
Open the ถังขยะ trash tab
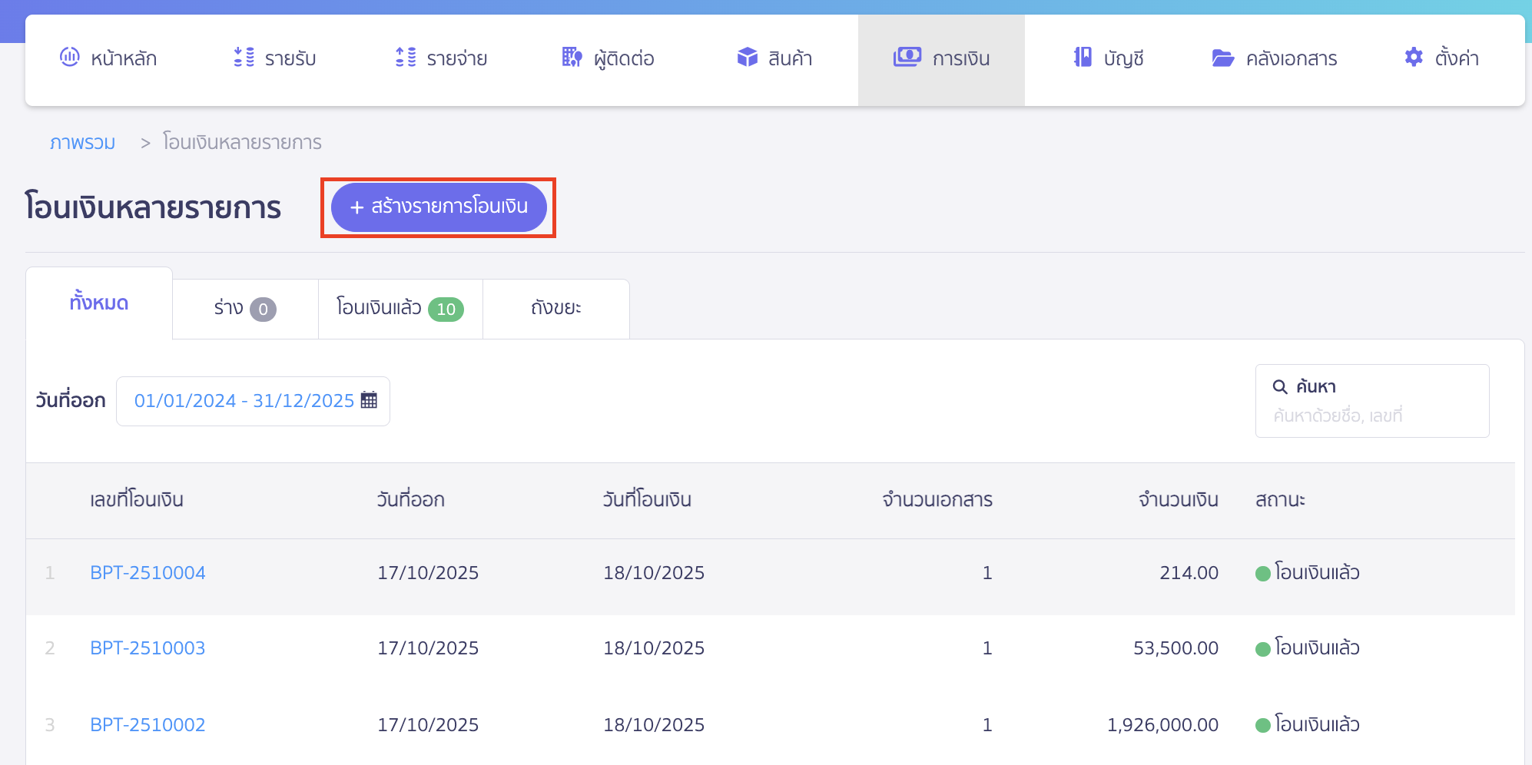click(x=555, y=309)
